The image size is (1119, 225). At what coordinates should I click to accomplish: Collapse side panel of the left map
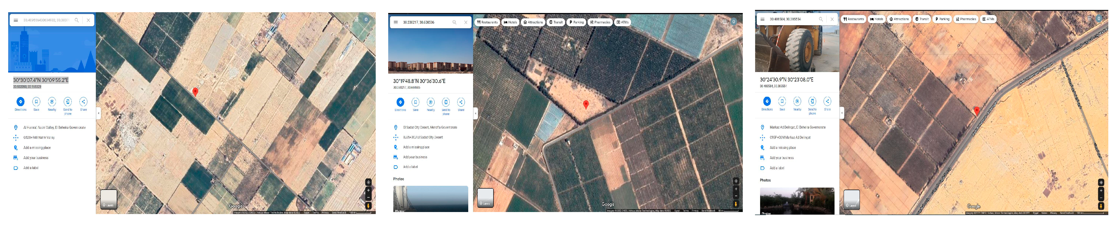pyautogui.click(x=99, y=113)
